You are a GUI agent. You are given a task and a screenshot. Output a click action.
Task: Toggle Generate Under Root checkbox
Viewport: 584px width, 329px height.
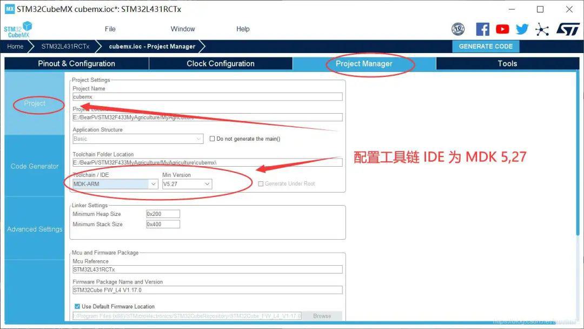(261, 183)
